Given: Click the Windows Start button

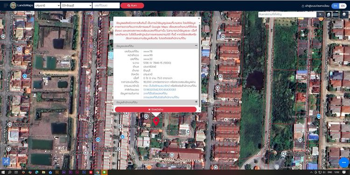Looking at the screenshot, I should (x=3, y=172).
